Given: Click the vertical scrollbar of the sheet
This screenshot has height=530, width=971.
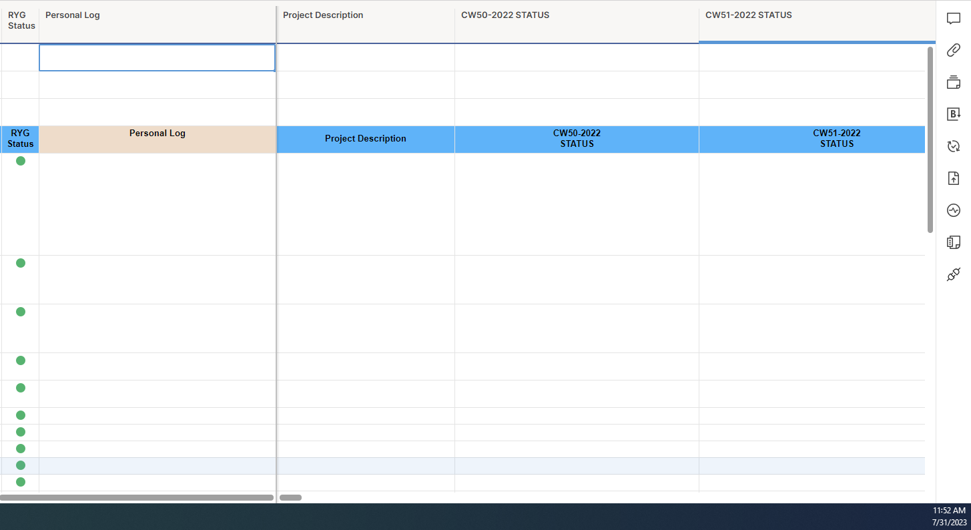Looking at the screenshot, I should [x=930, y=139].
